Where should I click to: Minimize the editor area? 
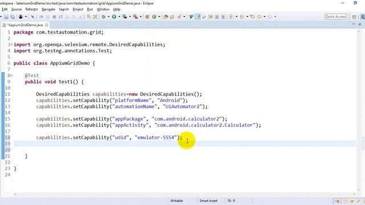tap(354, 24)
